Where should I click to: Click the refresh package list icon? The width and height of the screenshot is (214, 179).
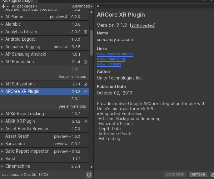pyautogui.click(x=89, y=175)
